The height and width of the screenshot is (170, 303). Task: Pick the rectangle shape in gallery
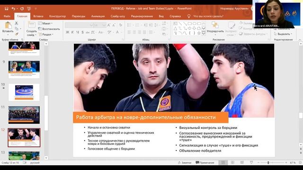189,24
